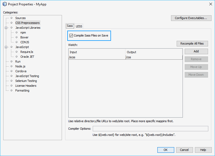Add a new watch mapping
The width and height of the screenshot is (215, 156).
pos(196,51)
